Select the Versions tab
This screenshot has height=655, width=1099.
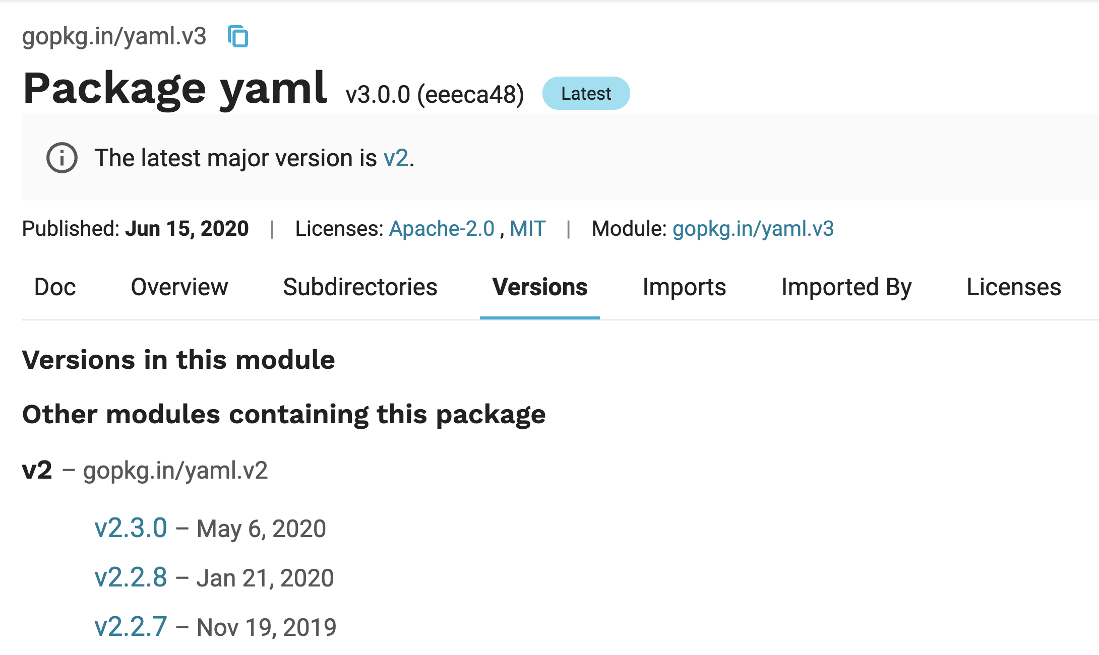(540, 287)
